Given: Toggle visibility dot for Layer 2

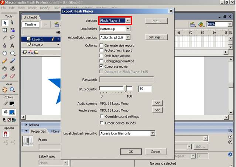Looking at the screenshot, I should point(58,45).
